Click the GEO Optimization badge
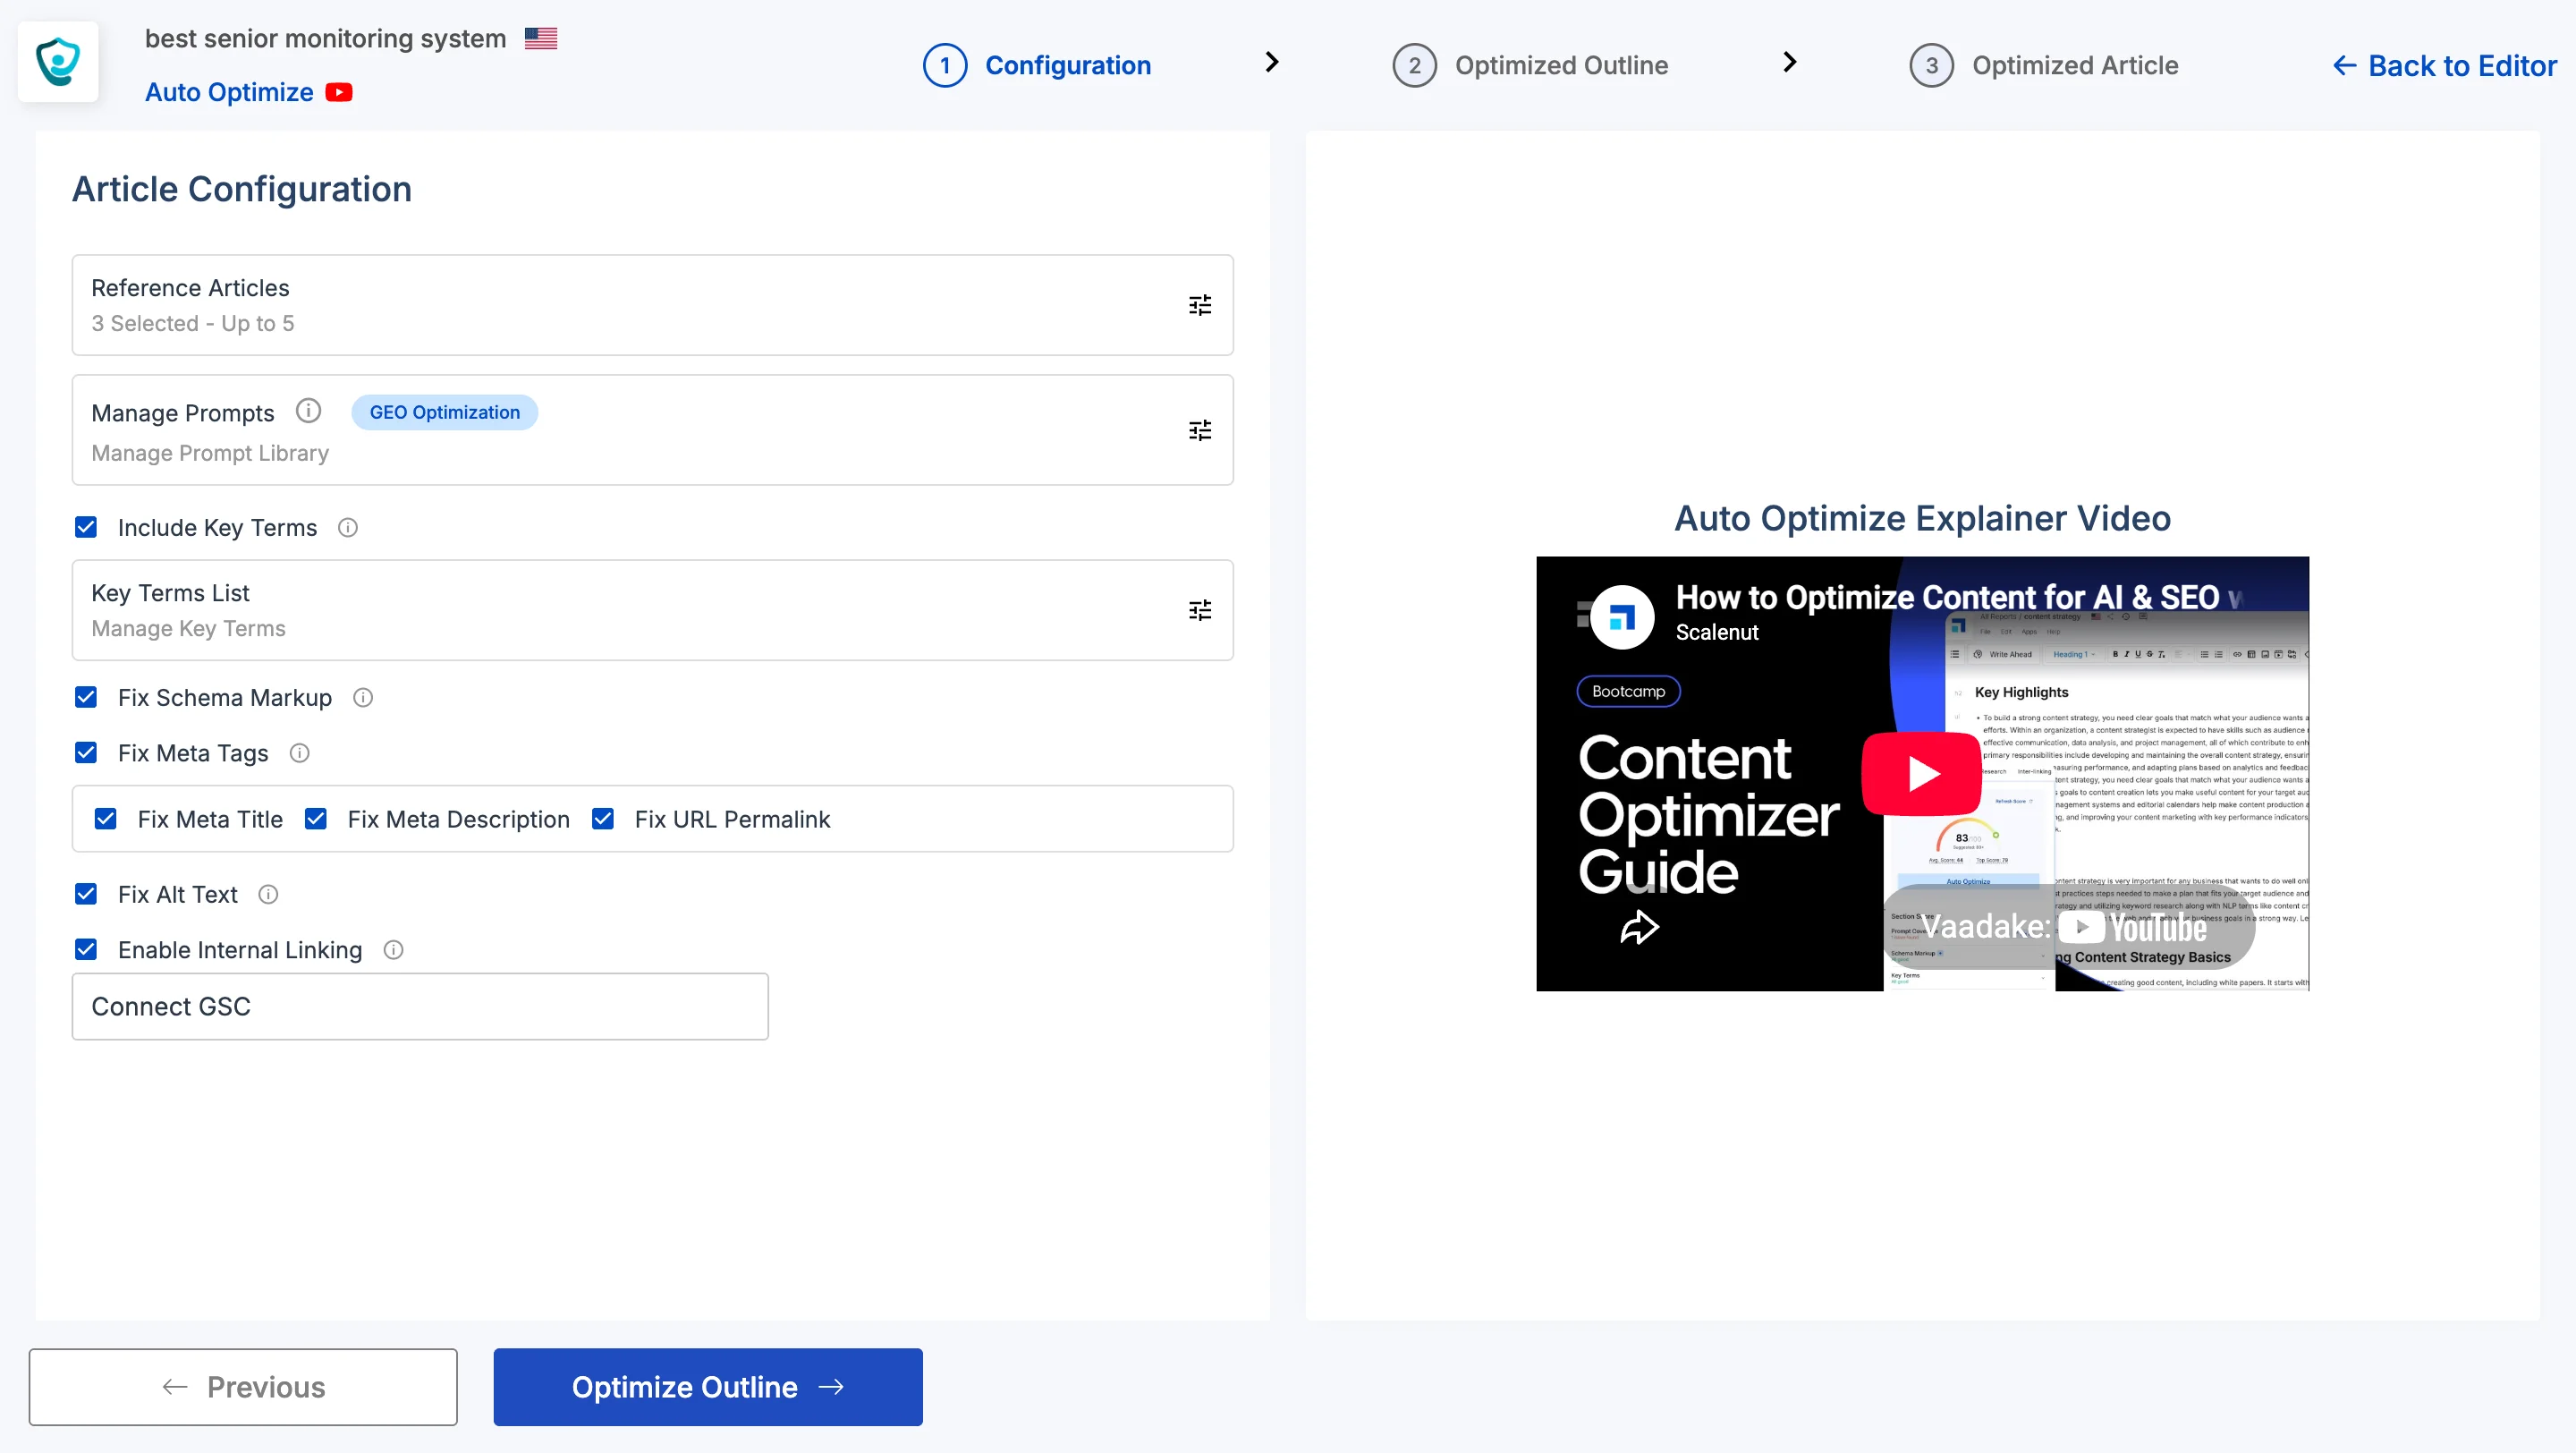 coord(445,412)
